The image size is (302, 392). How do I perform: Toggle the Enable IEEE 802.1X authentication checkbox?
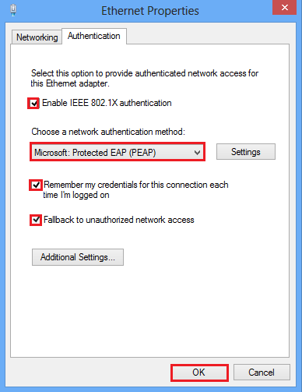pyautogui.click(x=33, y=104)
